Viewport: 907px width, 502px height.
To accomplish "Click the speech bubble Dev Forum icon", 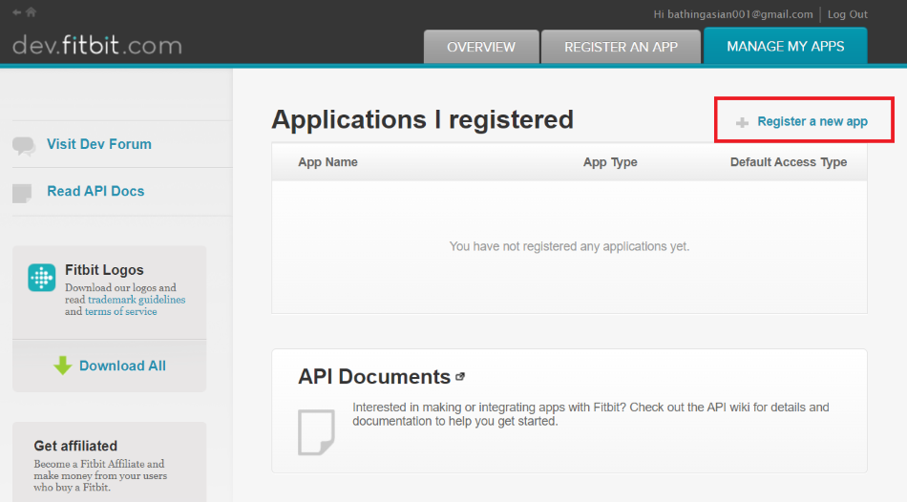I will (24, 146).
